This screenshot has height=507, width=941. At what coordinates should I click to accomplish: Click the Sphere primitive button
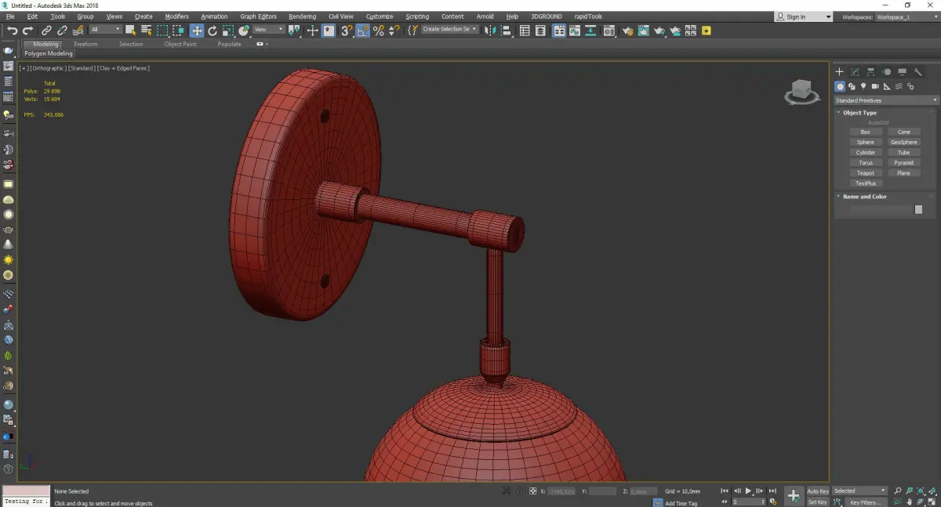(x=866, y=143)
